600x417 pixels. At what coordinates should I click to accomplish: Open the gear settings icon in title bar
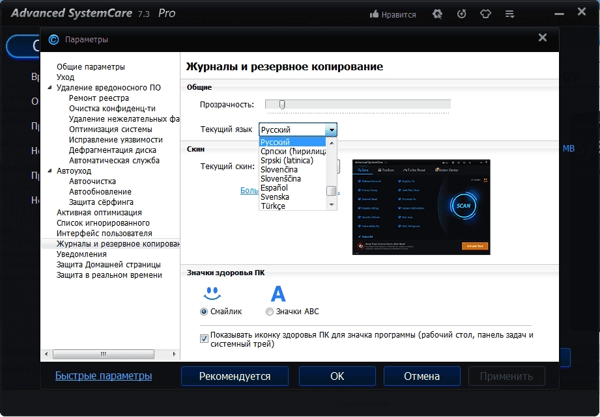437,14
